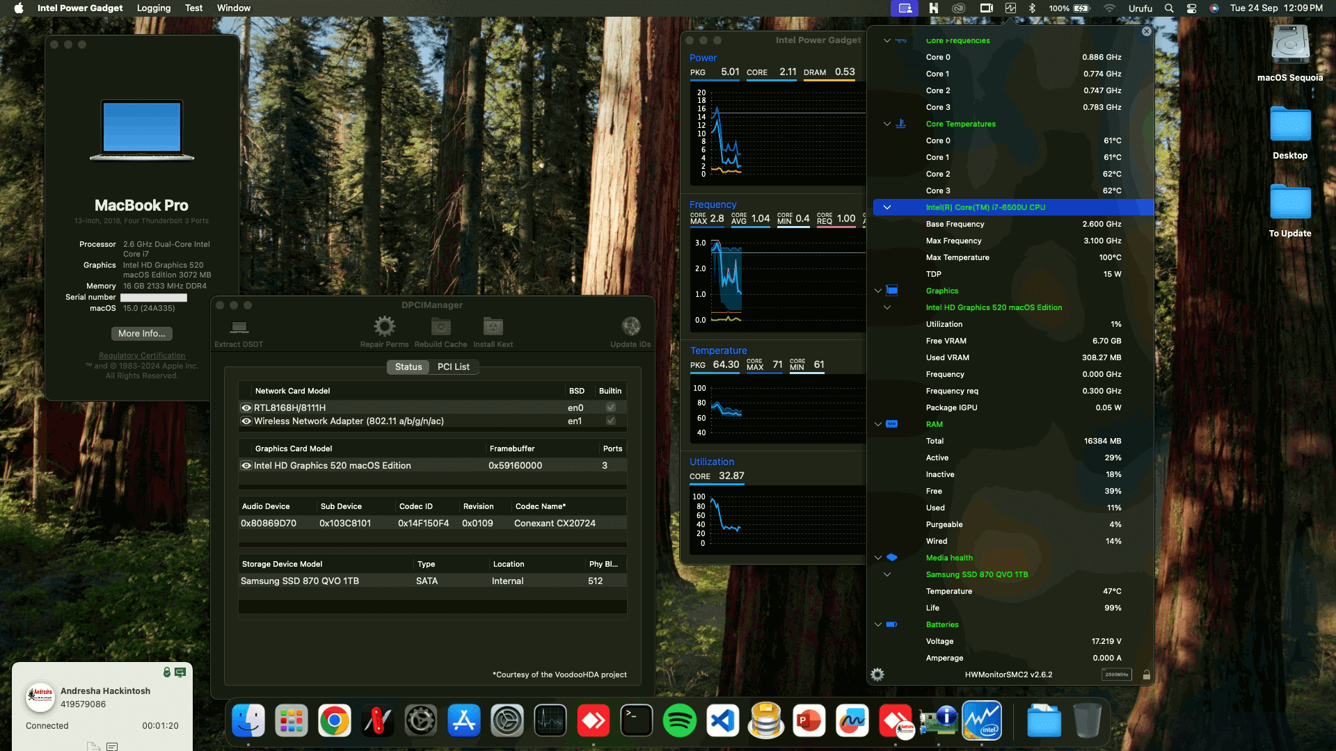Open Terminal from the Dock
1336x751 pixels.
pyautogui.click(x=637, y=721)
